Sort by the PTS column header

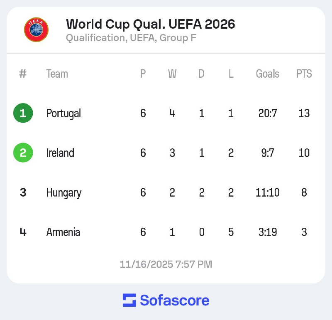coord(304,74)
